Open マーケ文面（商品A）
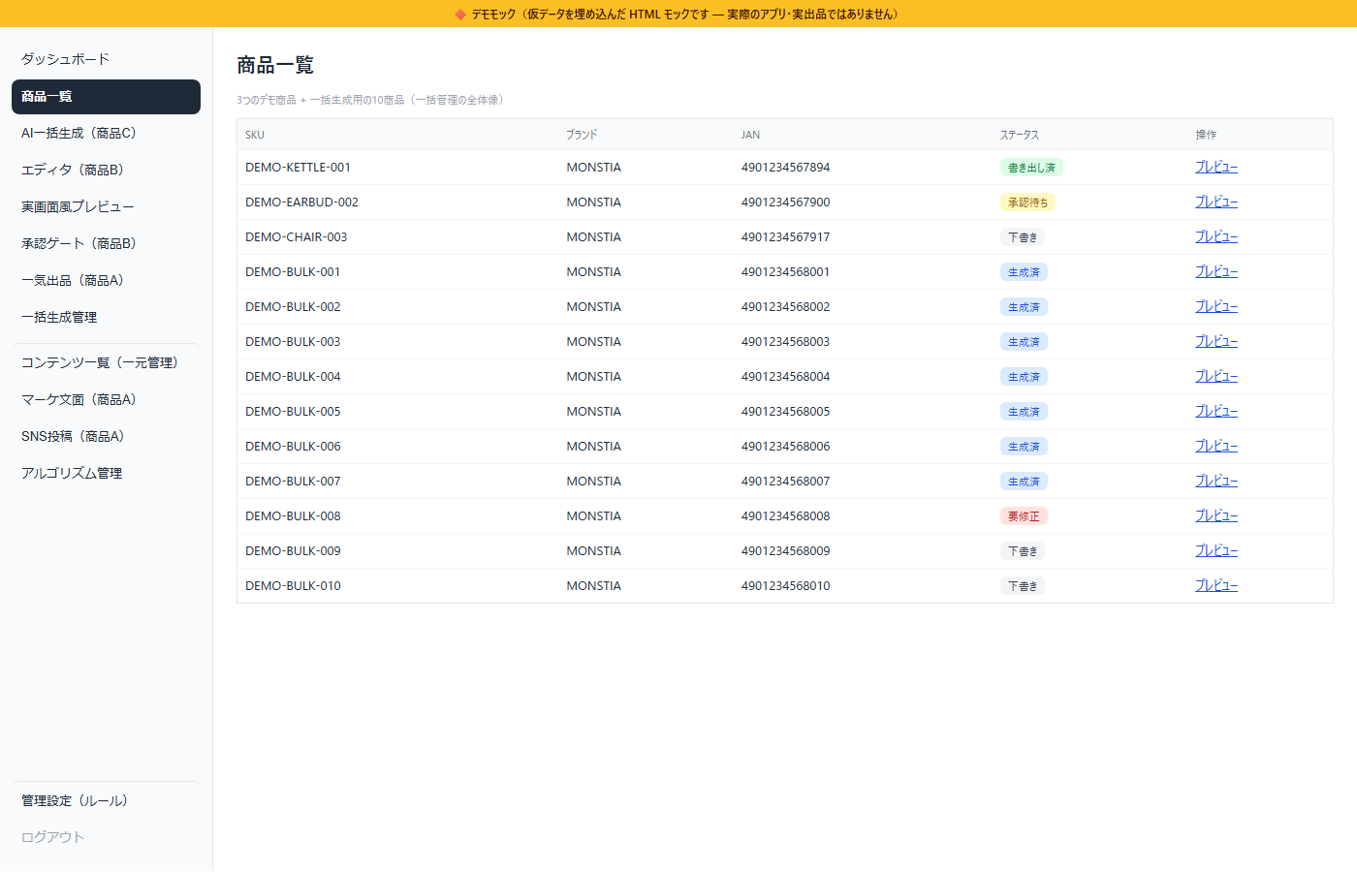 click(106, 400)
